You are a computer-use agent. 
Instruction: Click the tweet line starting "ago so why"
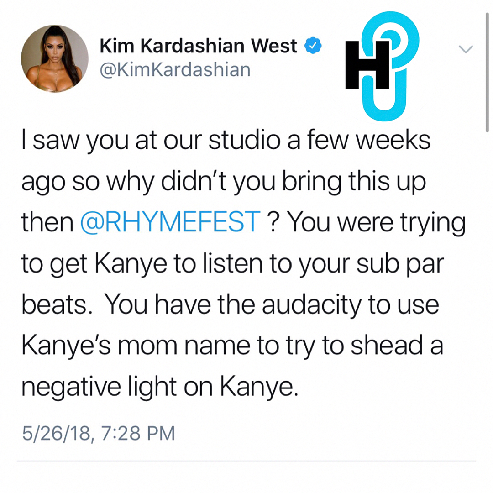(x=224, y=182)
